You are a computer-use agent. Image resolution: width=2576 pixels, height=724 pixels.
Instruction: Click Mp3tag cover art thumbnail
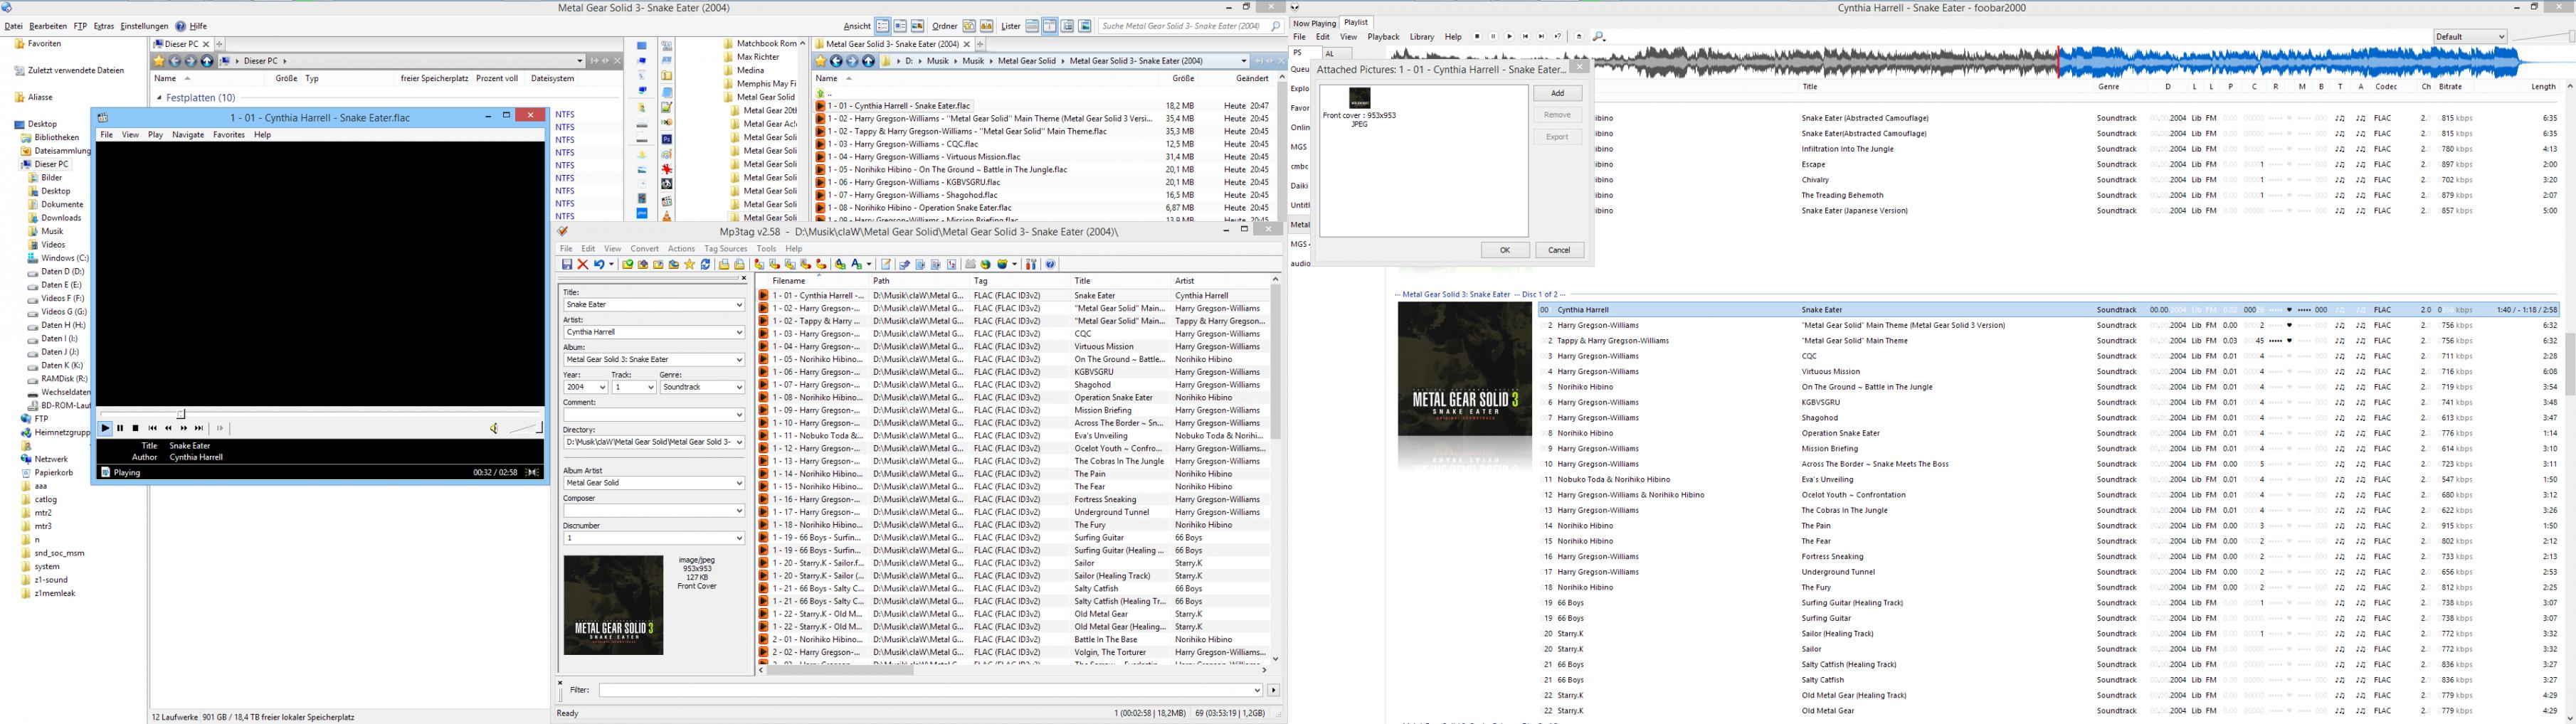pyautogui.click(x=613, y=605)
